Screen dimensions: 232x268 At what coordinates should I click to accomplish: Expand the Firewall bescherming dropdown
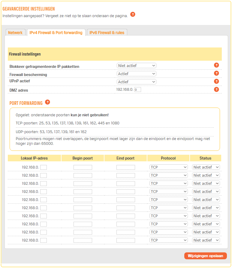[136, 74]
